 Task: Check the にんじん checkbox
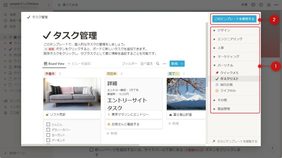point(48,124)
